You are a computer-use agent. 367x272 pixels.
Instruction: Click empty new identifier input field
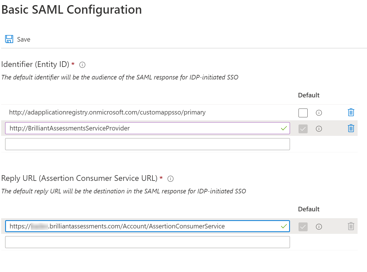pos(147,144)
